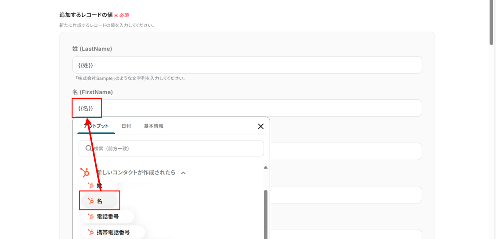496x239 pixels.
Task: Click the popup list scroll-up arrow
Action: (266, 168)
